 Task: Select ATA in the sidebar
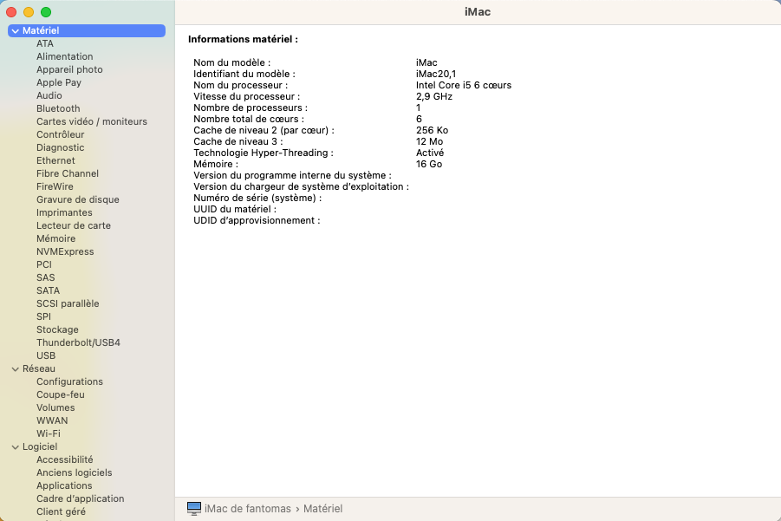click(x=45, y=43)
